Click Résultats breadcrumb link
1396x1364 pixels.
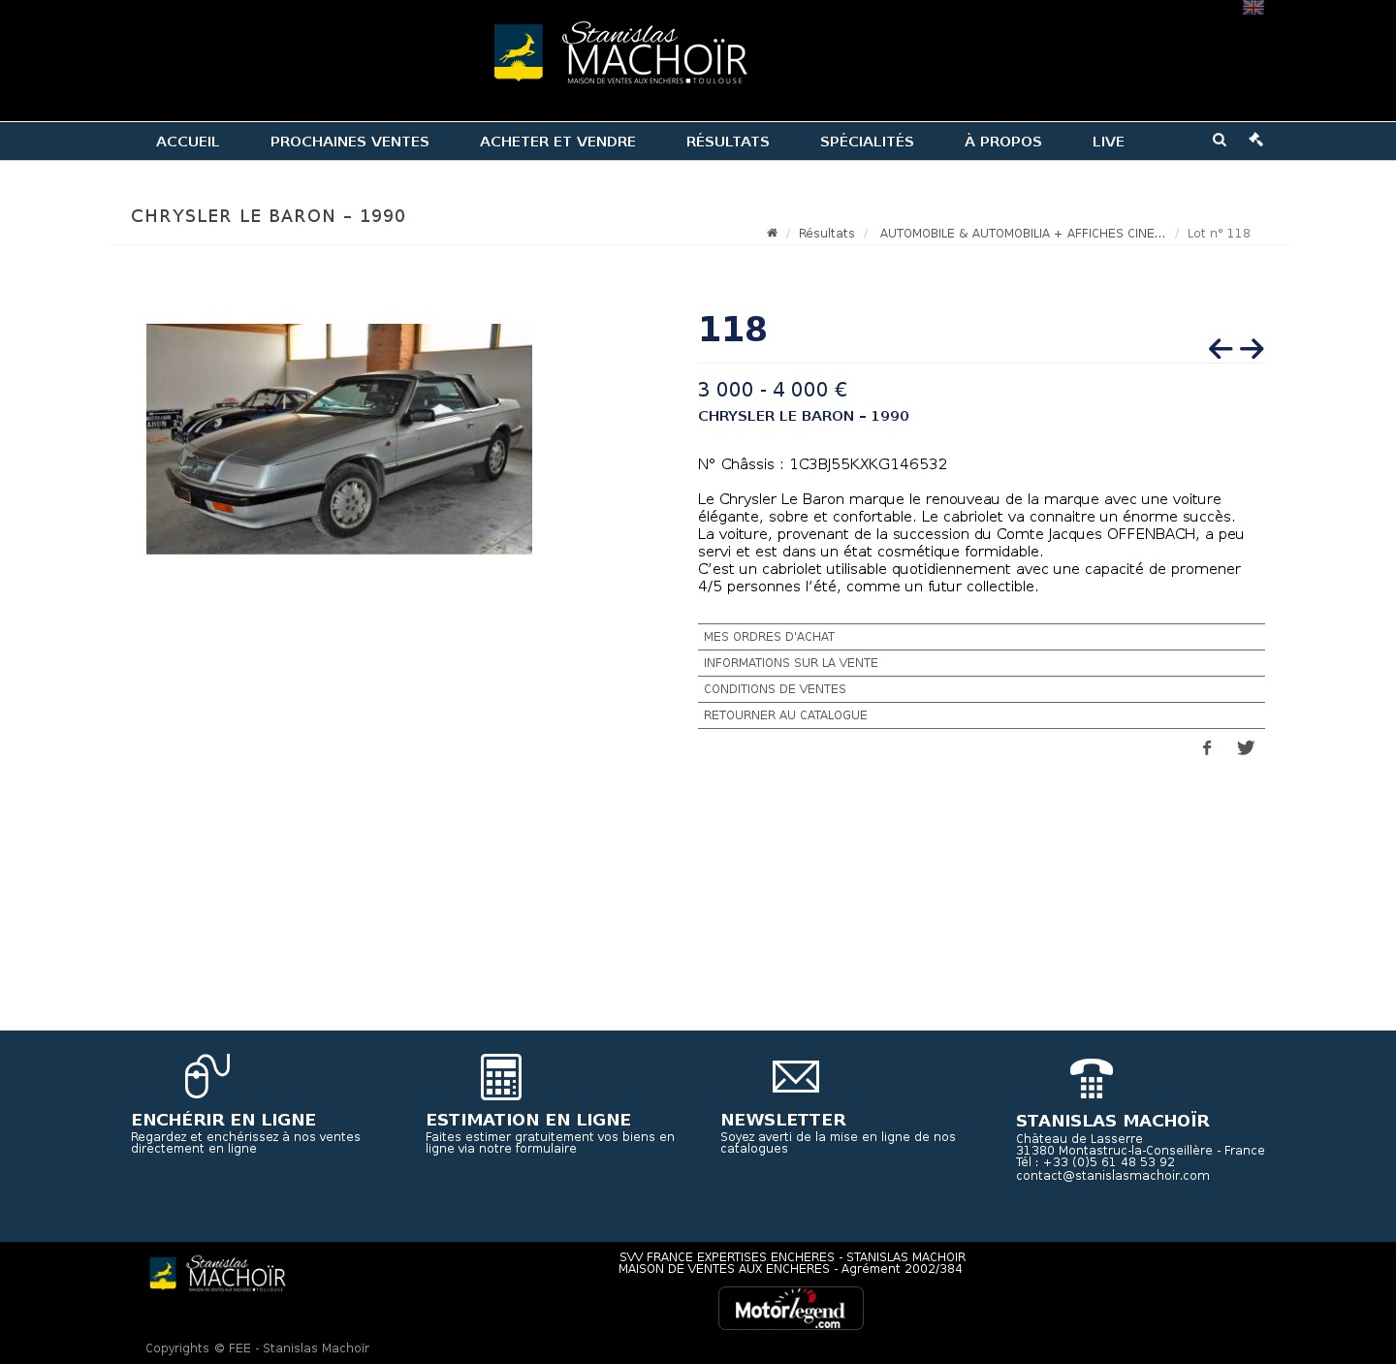(827, 234)
